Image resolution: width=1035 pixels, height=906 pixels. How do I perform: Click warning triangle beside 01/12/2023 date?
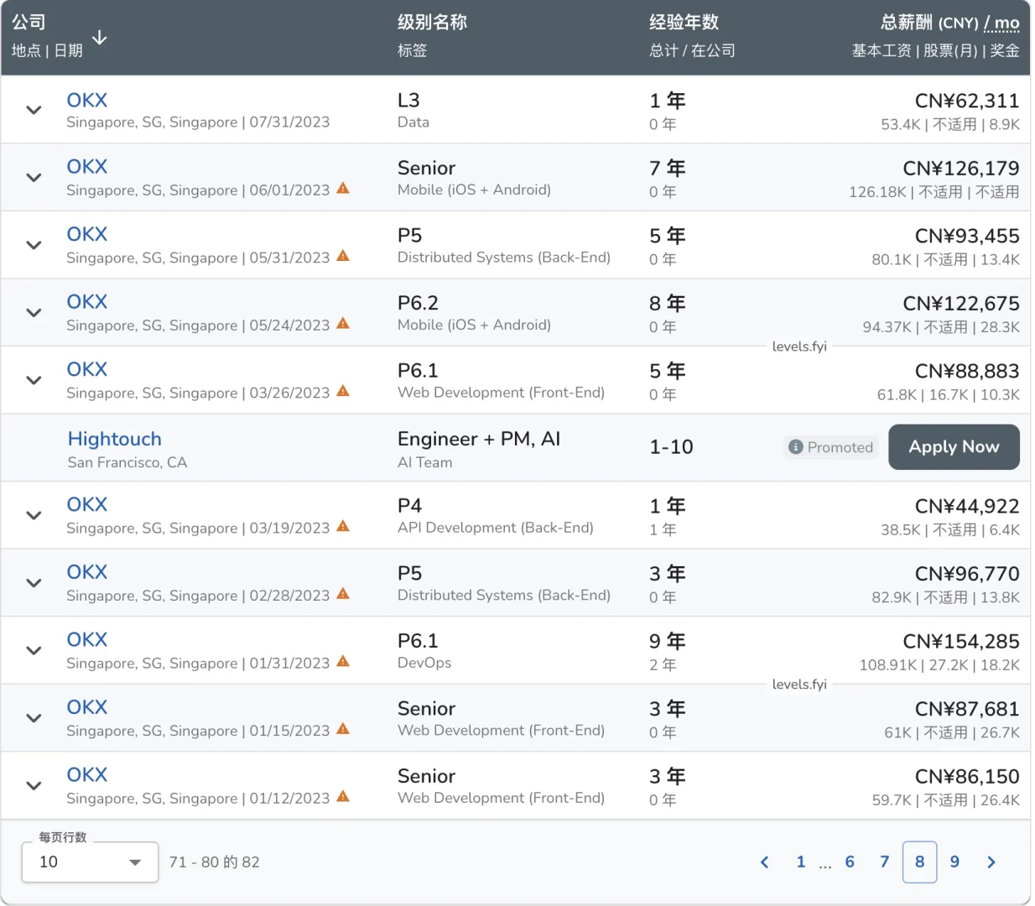click(x=343, y=796)
